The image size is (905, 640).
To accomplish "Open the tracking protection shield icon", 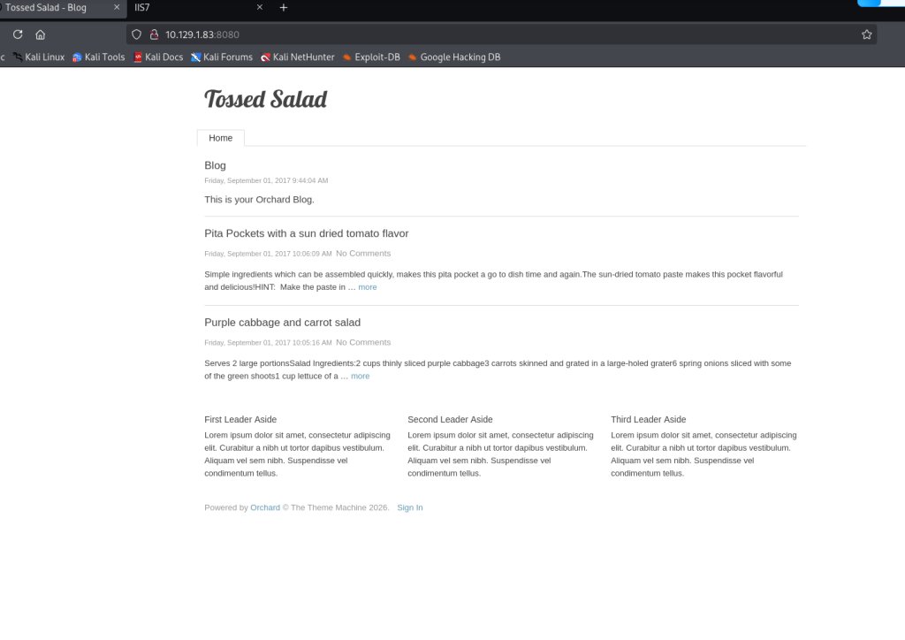I will (136, 34).
